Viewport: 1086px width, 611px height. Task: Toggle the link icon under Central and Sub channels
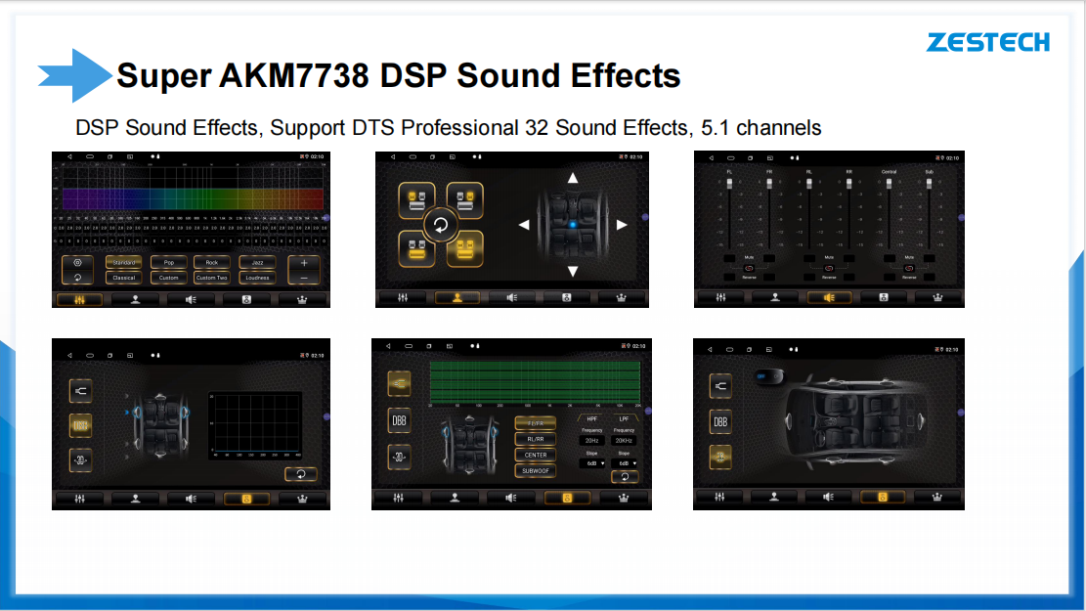(909, 267)
